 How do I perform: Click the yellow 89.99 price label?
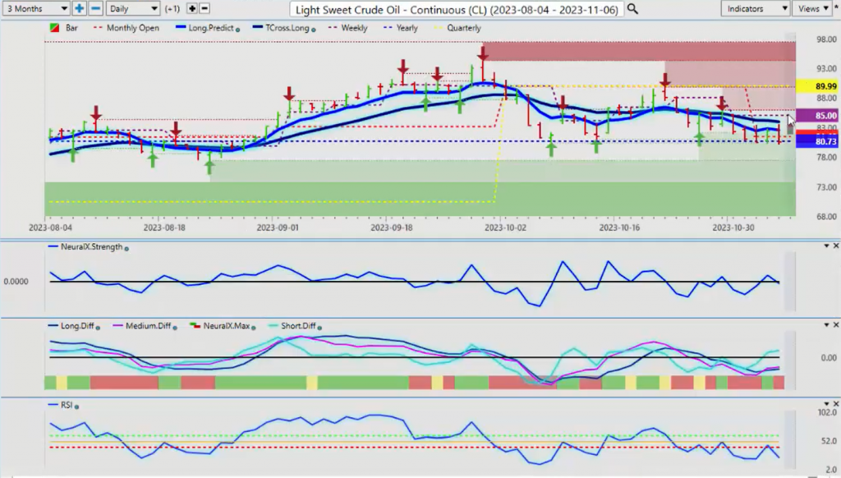(x=817, y=86)
